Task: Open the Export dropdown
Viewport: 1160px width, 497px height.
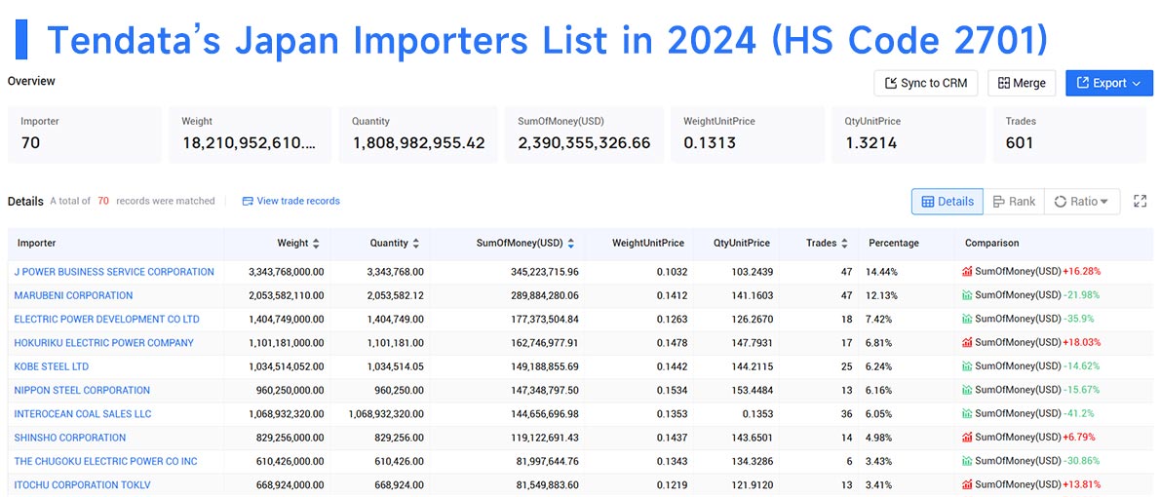Action: click(1109, 83)
